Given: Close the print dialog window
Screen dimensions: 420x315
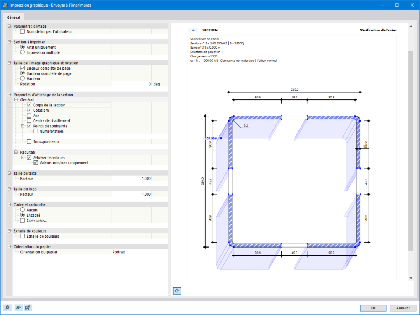Looking at the screenshot, I should click(412, 5).
